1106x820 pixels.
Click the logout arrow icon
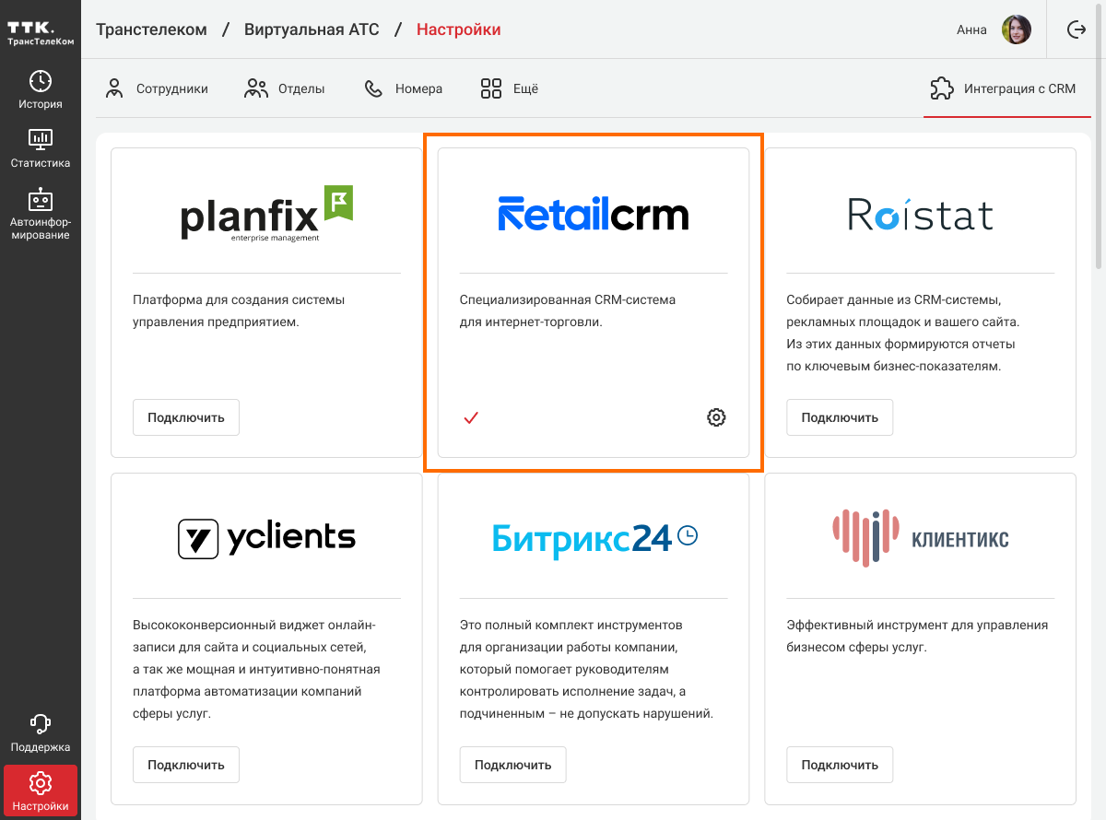(x=1076, y=29)
